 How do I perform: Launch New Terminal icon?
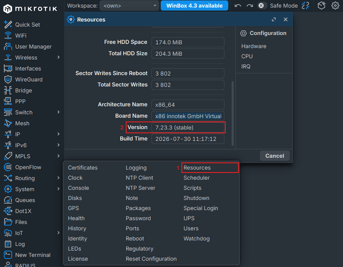click(x=8, y=255)
